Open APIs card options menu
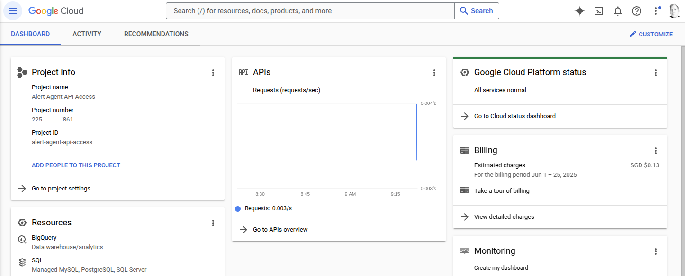This screenshot has width=685, height=276. tap(434, 73)
